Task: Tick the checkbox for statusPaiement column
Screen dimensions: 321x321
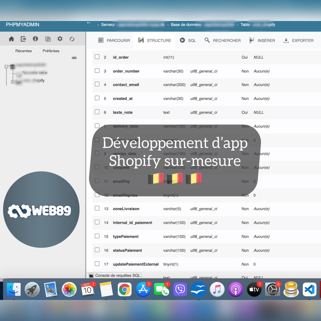Action: pos(97,250)
